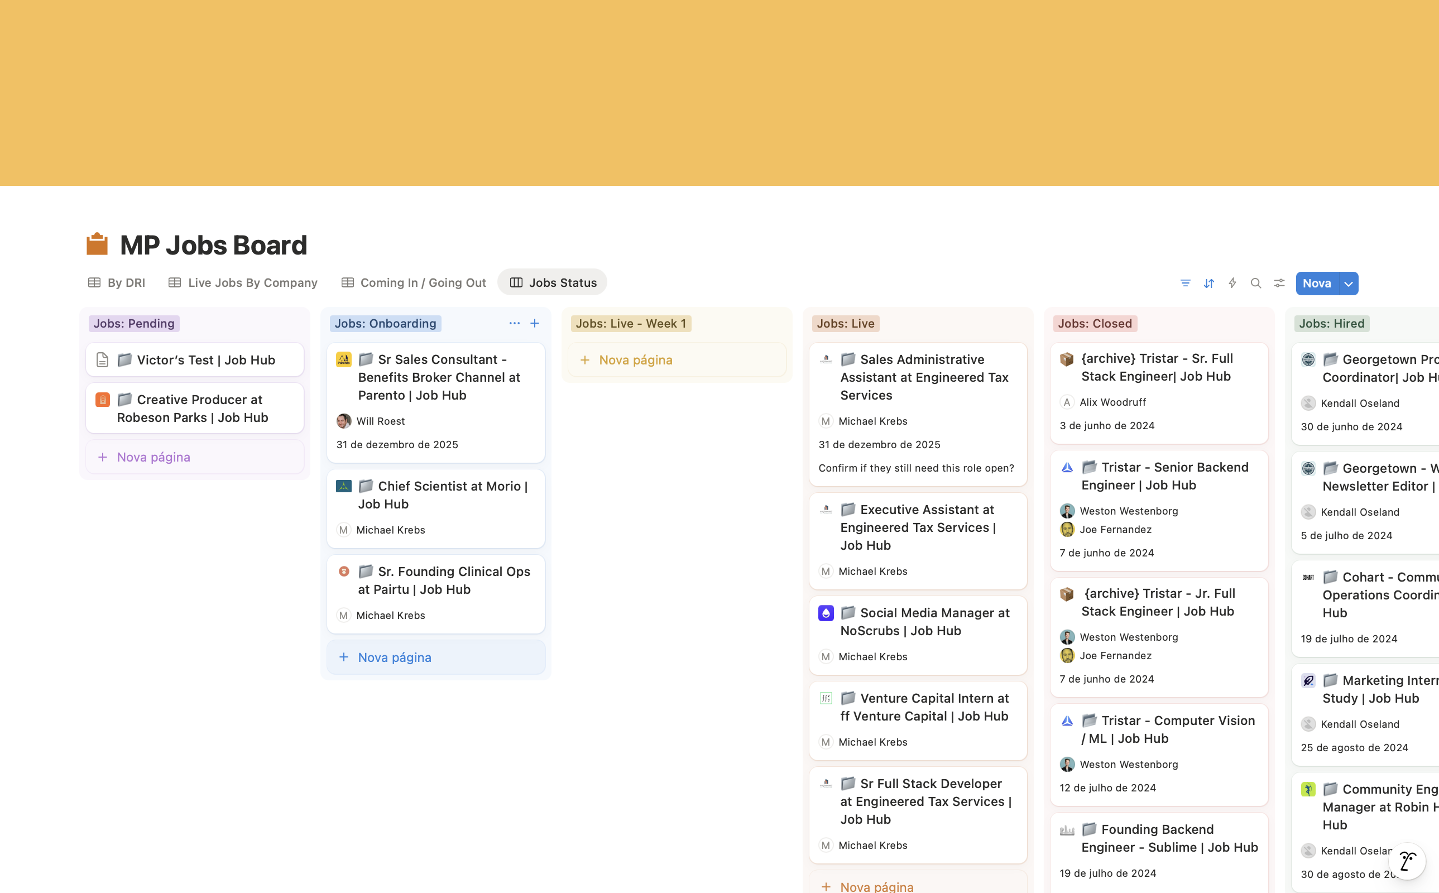Expand the Nova button dropdown arrow

pyautogui.click(x=1348, y=284)
